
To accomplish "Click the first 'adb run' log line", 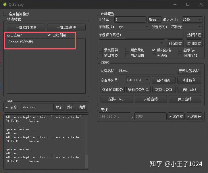I will click(11, 133).
